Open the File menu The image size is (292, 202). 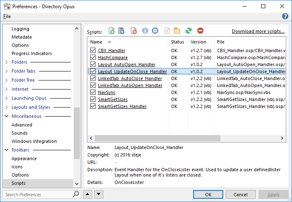pyautogui.click(x=7, y=16)
